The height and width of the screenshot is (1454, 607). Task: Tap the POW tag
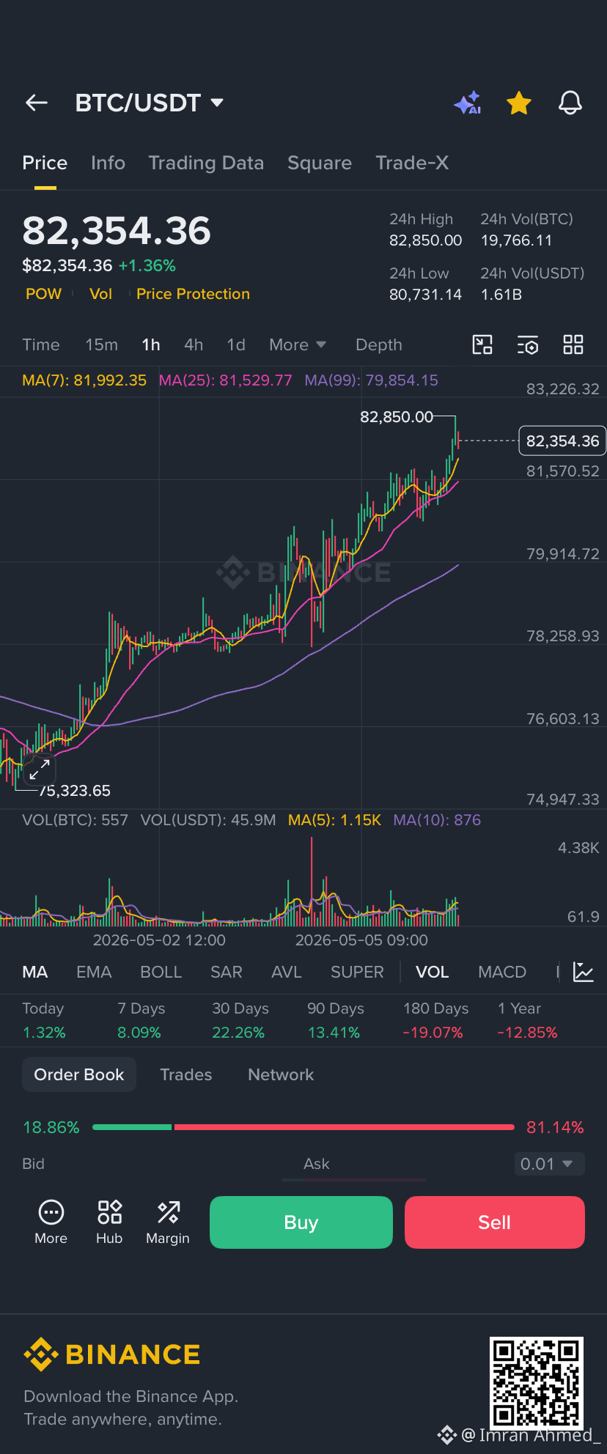(x=44, y=294)
